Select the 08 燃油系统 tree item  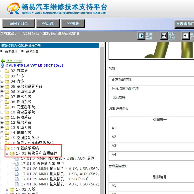coord(21,102)
